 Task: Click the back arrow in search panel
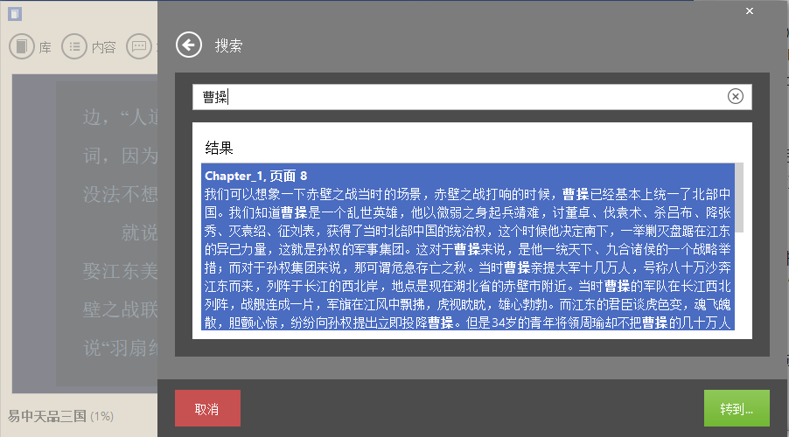coord(189,45)
